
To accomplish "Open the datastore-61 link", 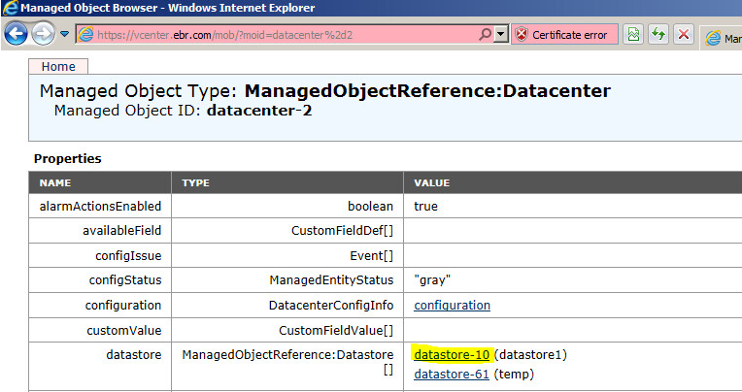I will point(452,374).
